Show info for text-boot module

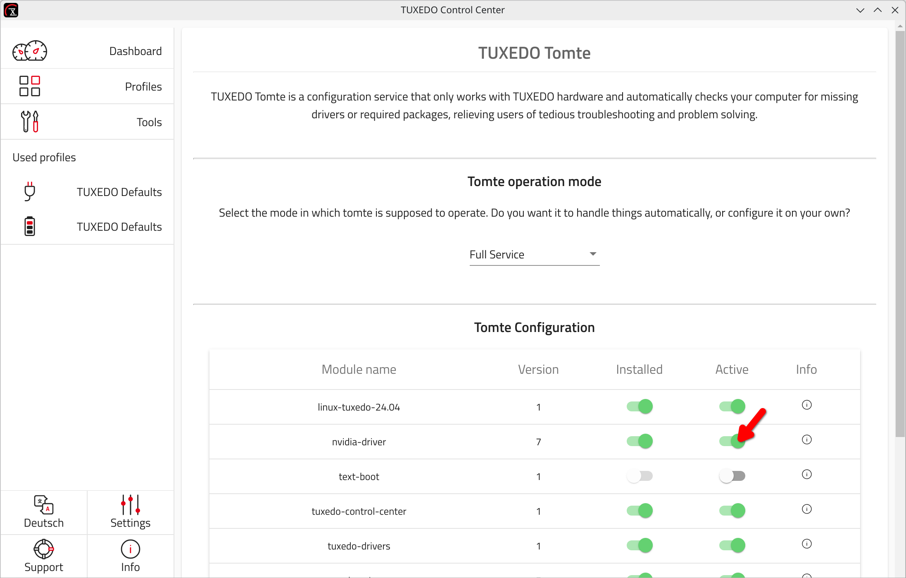[806, 474]
